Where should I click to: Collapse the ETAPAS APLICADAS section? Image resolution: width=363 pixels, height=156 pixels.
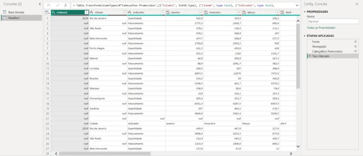click(x=305, y=36)
